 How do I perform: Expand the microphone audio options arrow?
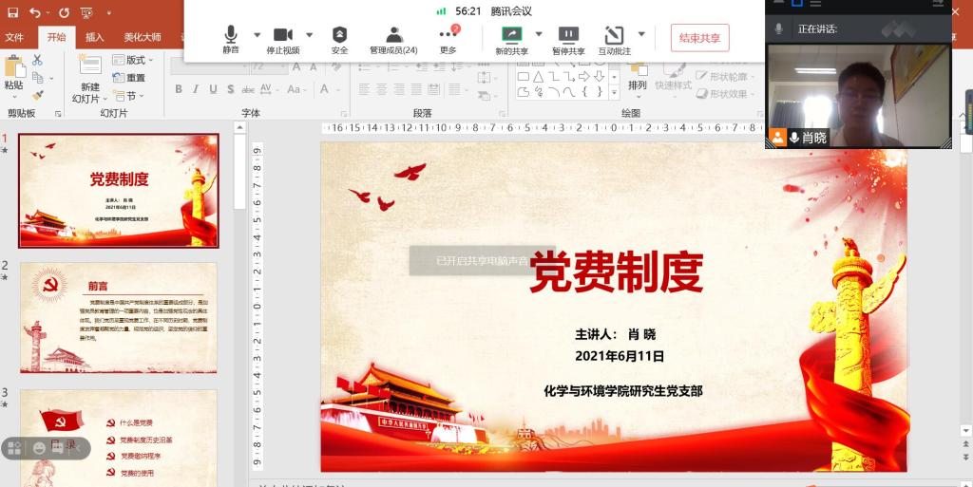point(257,35)
